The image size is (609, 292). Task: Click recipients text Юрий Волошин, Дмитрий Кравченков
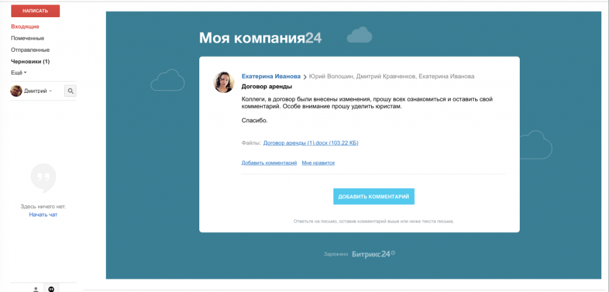pyautogui.click(x=362, y=76)
